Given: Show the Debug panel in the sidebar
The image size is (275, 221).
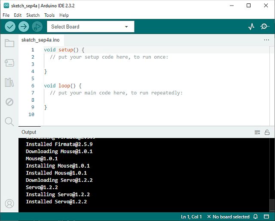Looking at the screenshot, I should pos(9,102).
